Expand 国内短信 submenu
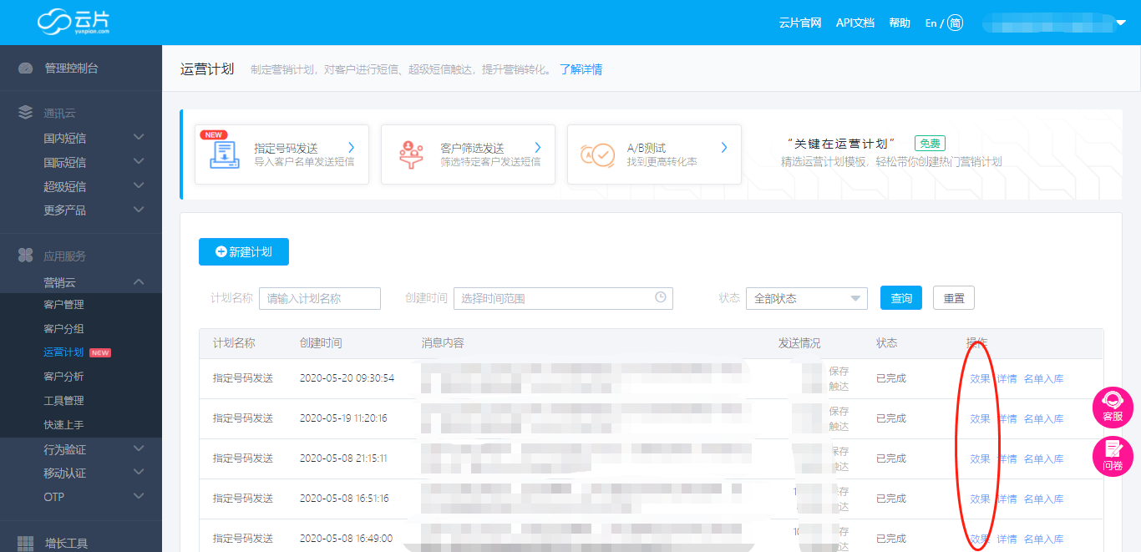The height and width of the screenshot is (552, 1141). click(139, 137)
